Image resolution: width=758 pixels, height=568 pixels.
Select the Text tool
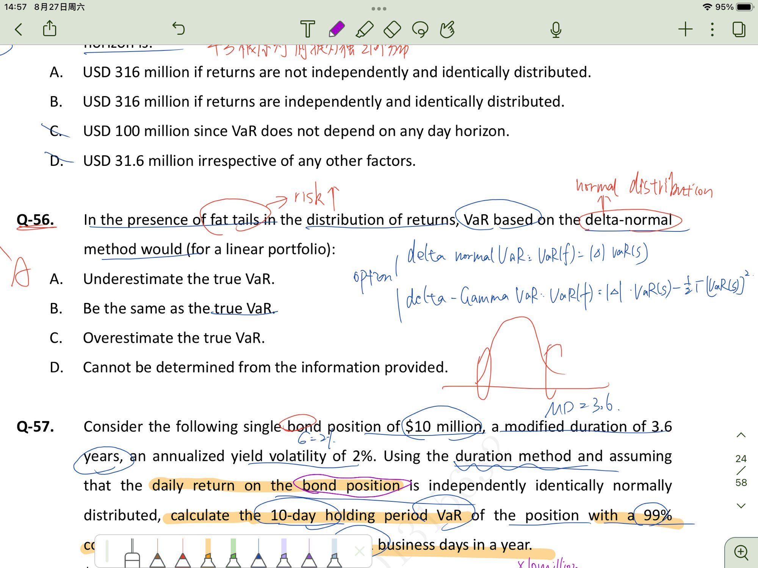coord(307,29)
